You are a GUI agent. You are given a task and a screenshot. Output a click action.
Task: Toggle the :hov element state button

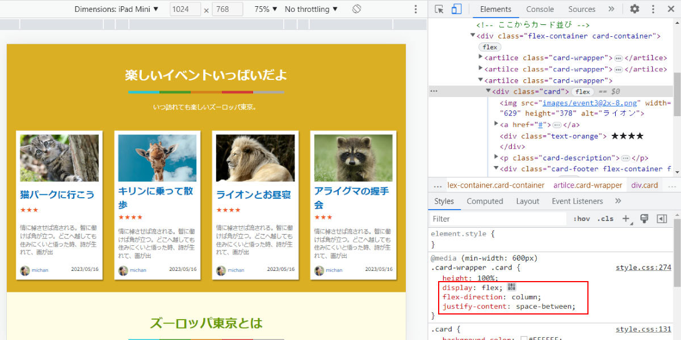click(x=582, y=219)
